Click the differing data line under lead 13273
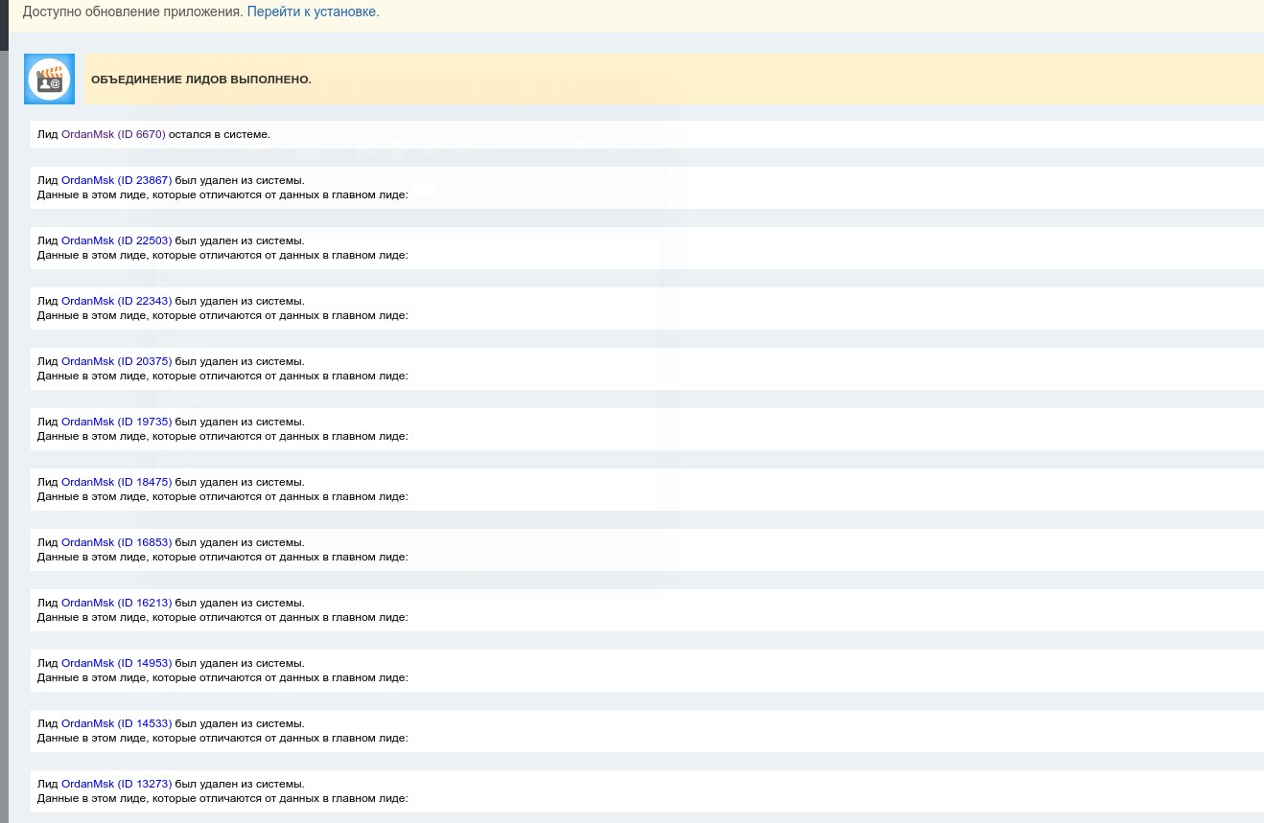The image size is (1264, 823). (x=222, y=798)
